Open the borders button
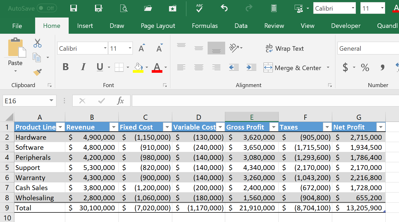The image size is (399, 222). coord(119,67)
